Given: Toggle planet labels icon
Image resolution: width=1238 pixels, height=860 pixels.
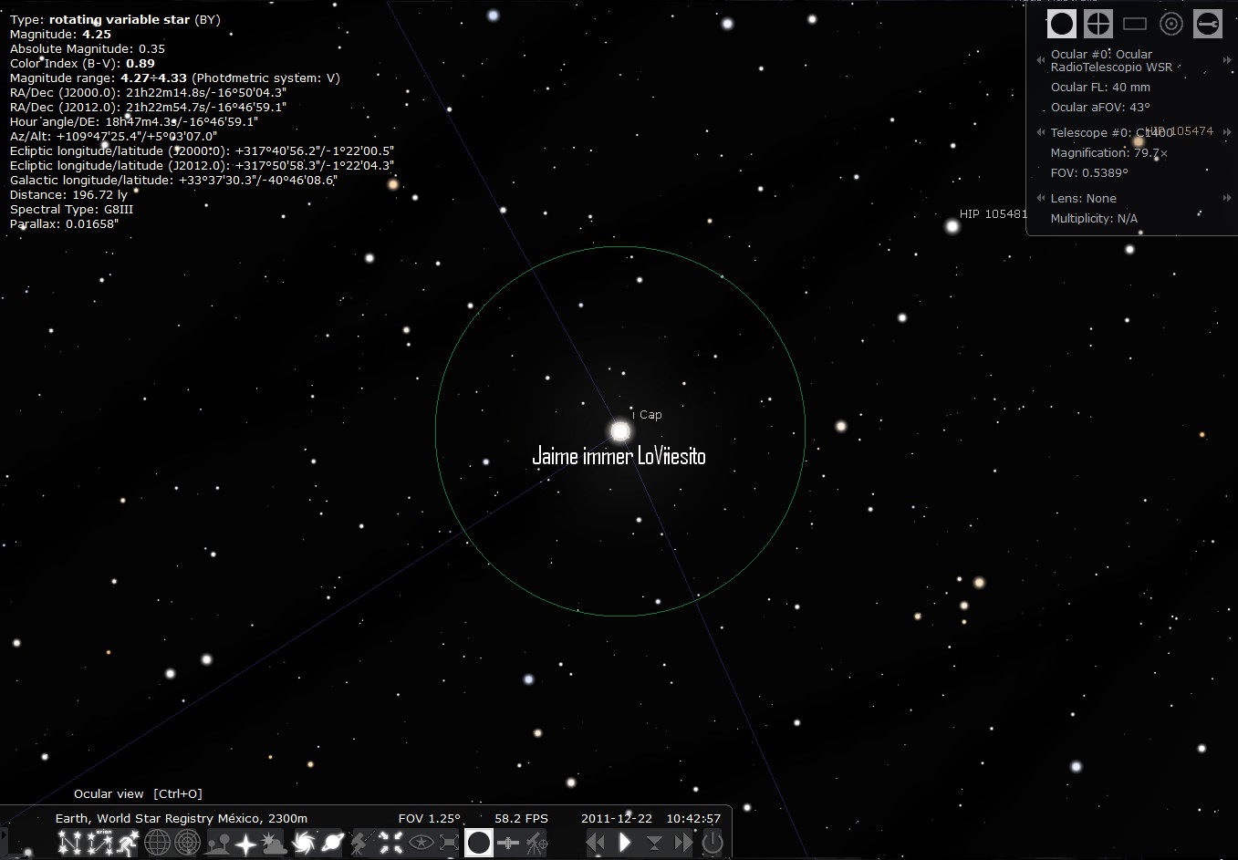Looking at the screenshot, I should [333, 844].
